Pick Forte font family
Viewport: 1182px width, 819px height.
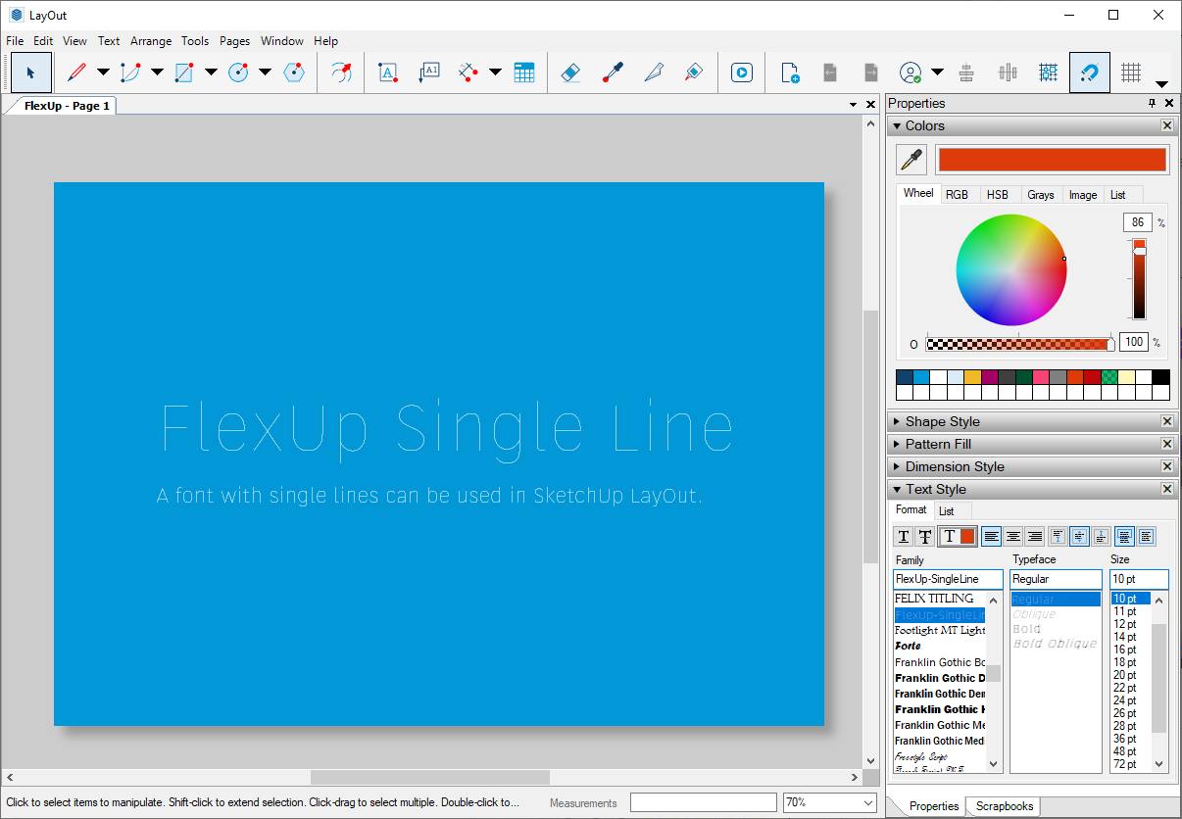tap(908, 647)
